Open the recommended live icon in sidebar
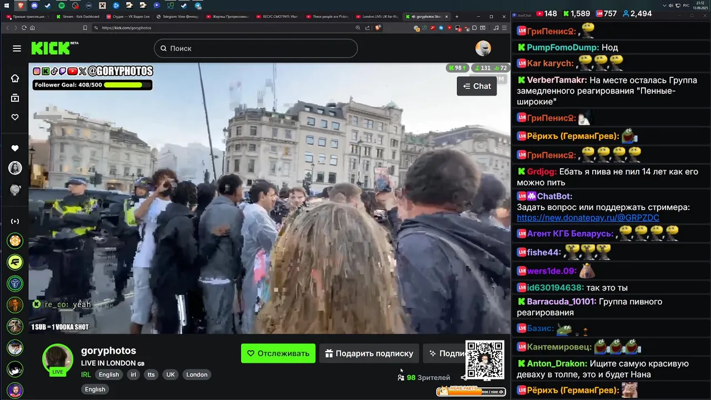This screenshot has width=711, height=400. tap(15, 221)
